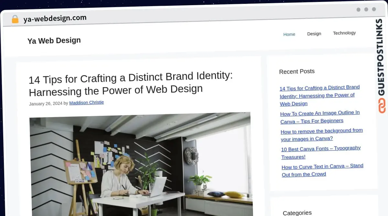Click the orange GuestPostLinks chain logo
The image size is (388, 216).
tap(382, 106)
